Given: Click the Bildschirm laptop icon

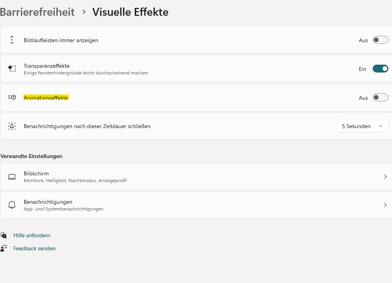Looking at the screenshot, I should (x=12, y=177).
